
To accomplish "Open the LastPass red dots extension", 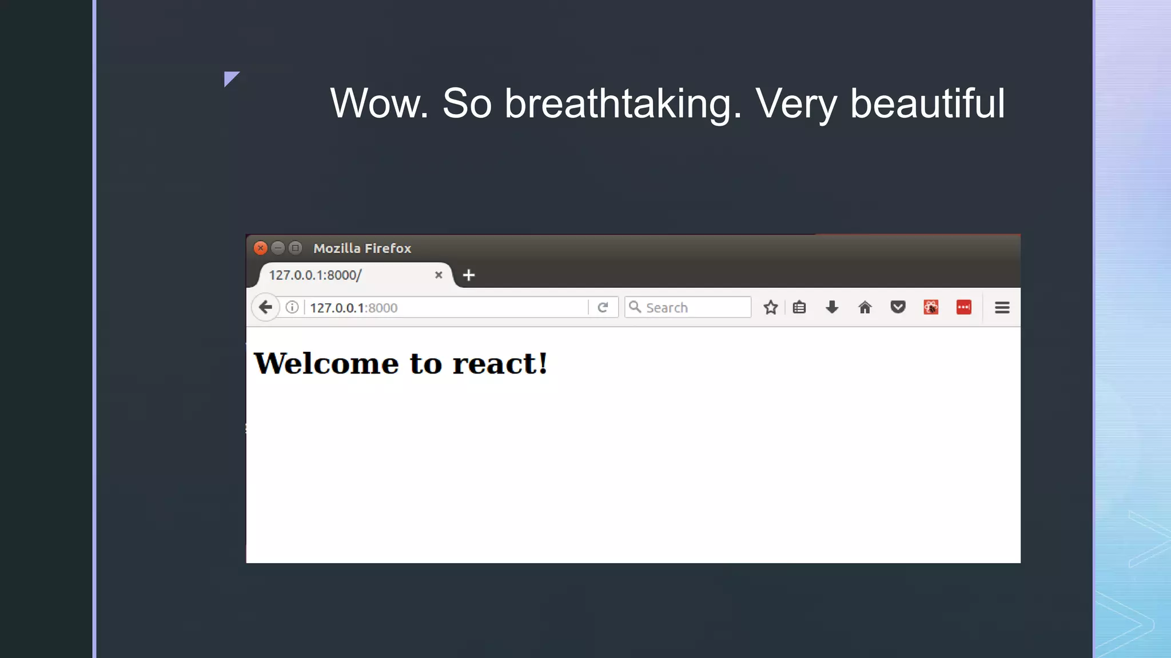I will pos(963,307).
